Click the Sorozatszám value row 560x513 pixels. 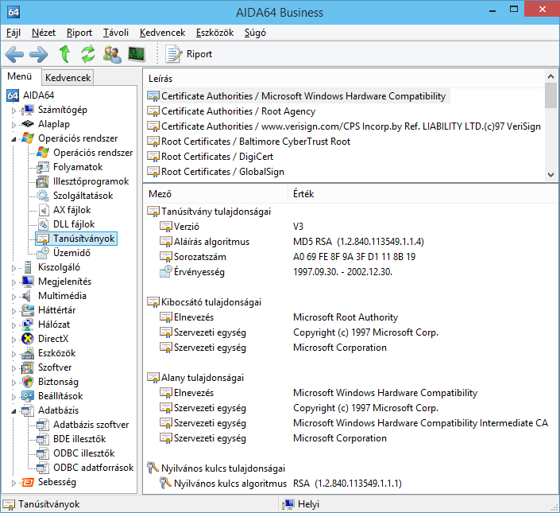point(354,257)
